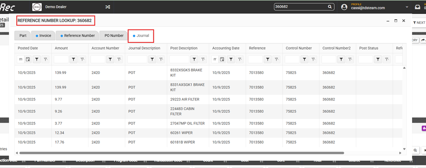Open the Accounting Date calendar picker
Image resolution: width=426 pixels, height=168 pixels.
pos(222,59)
